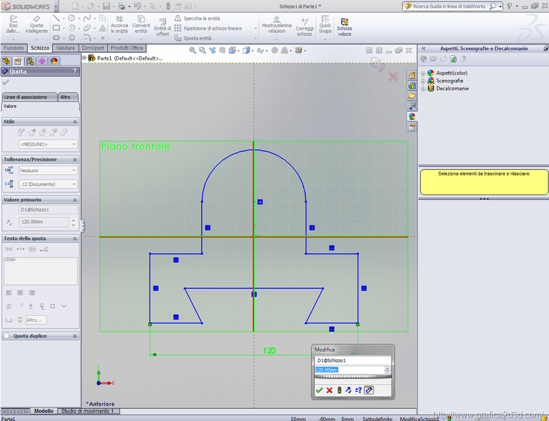Click the green checkmark in Modifica dialog

(x=319, y=390)
